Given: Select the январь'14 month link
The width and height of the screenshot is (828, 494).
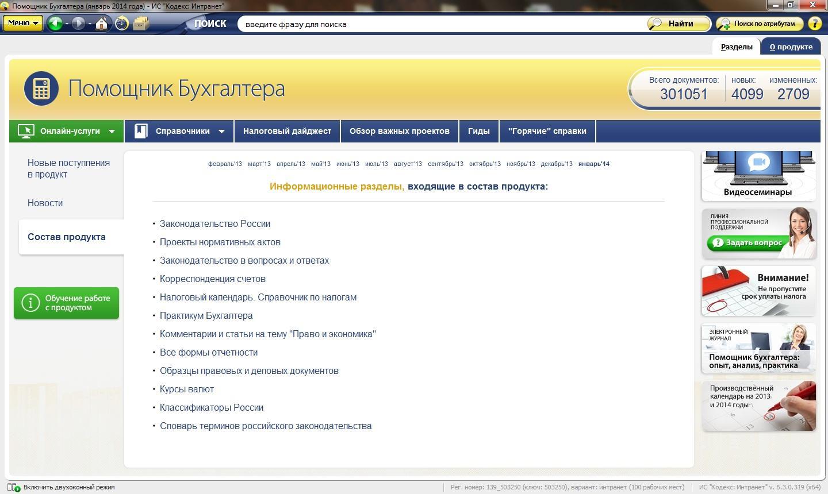Looking at the screenshot, I should click(x=594, y=164).
